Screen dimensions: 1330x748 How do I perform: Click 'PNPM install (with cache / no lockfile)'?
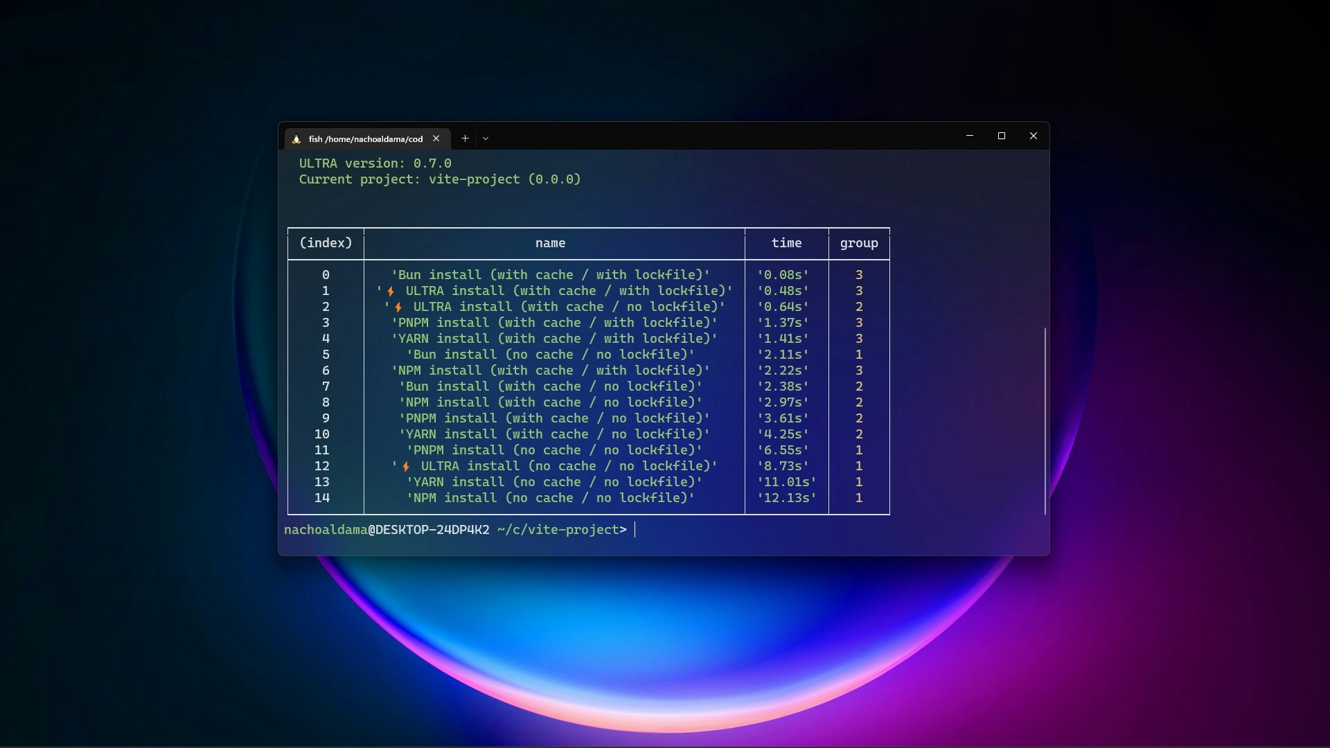[554, 418]
